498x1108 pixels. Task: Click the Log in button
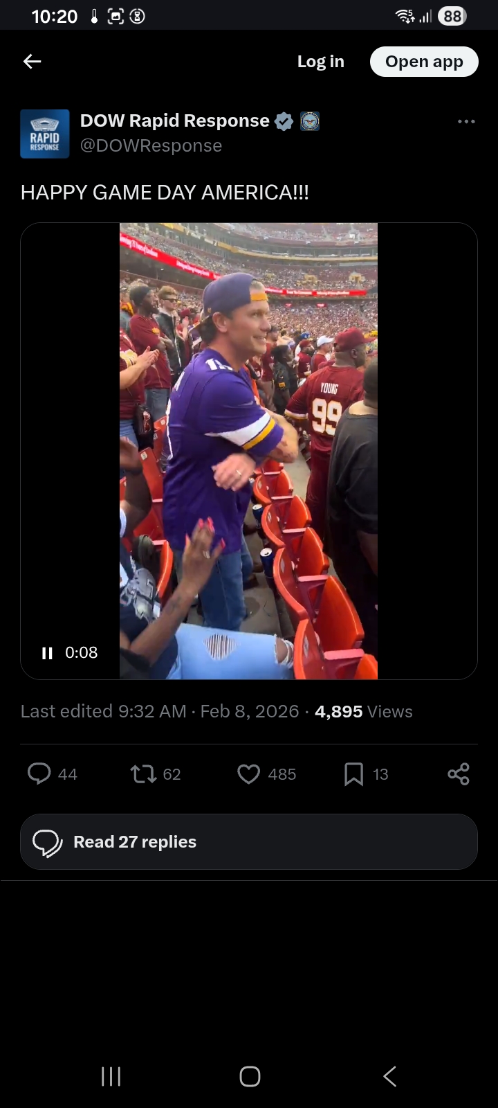320,62
